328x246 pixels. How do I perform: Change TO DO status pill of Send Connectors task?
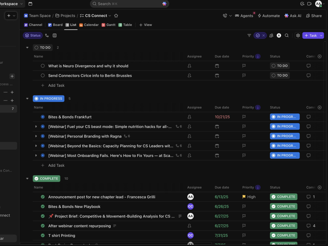pos(280,75)
